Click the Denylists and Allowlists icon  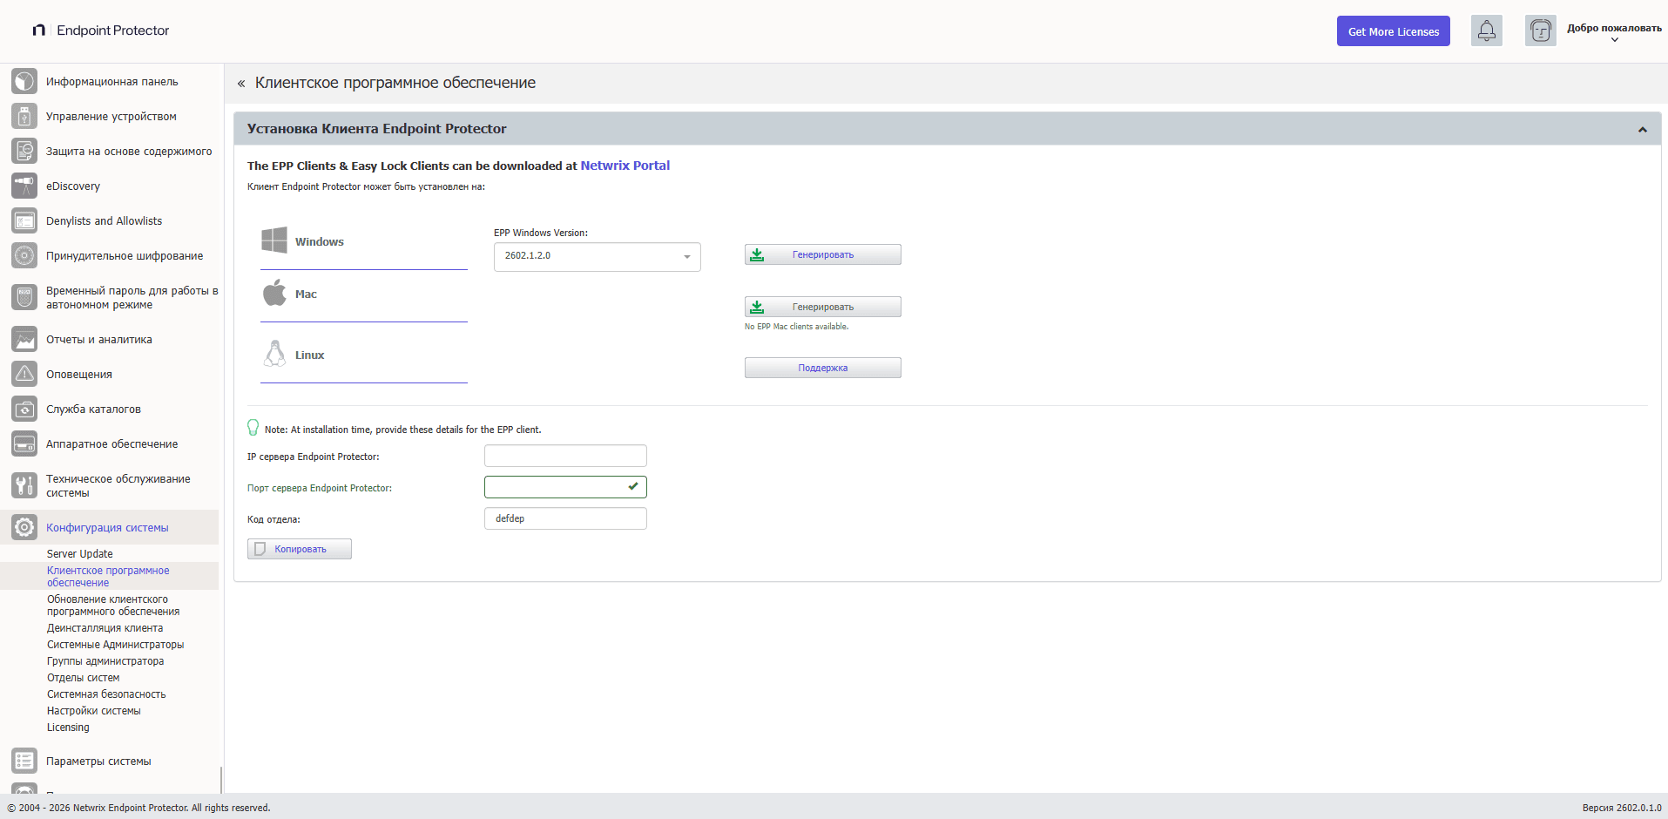24,220
